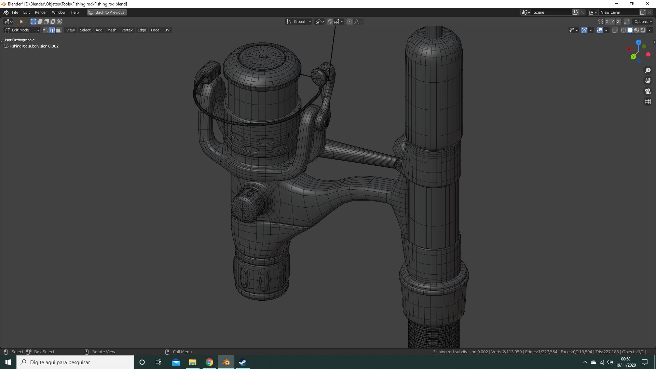
Task: Open Steam from the taskbar
Action: 243,362
